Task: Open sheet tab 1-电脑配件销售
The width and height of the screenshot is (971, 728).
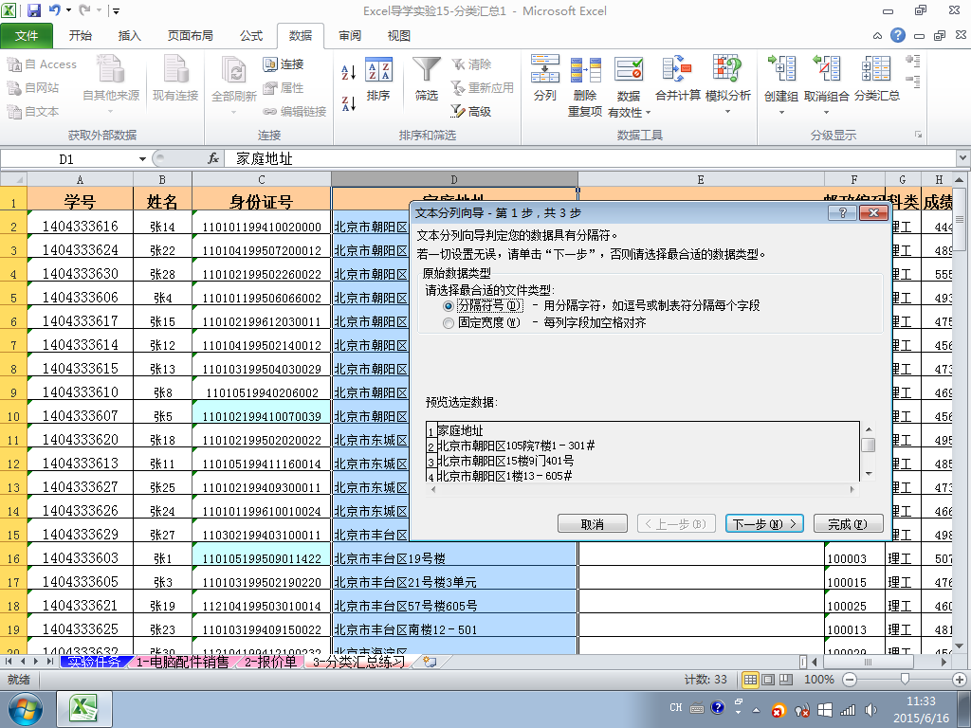Action: tap(182, 662)
